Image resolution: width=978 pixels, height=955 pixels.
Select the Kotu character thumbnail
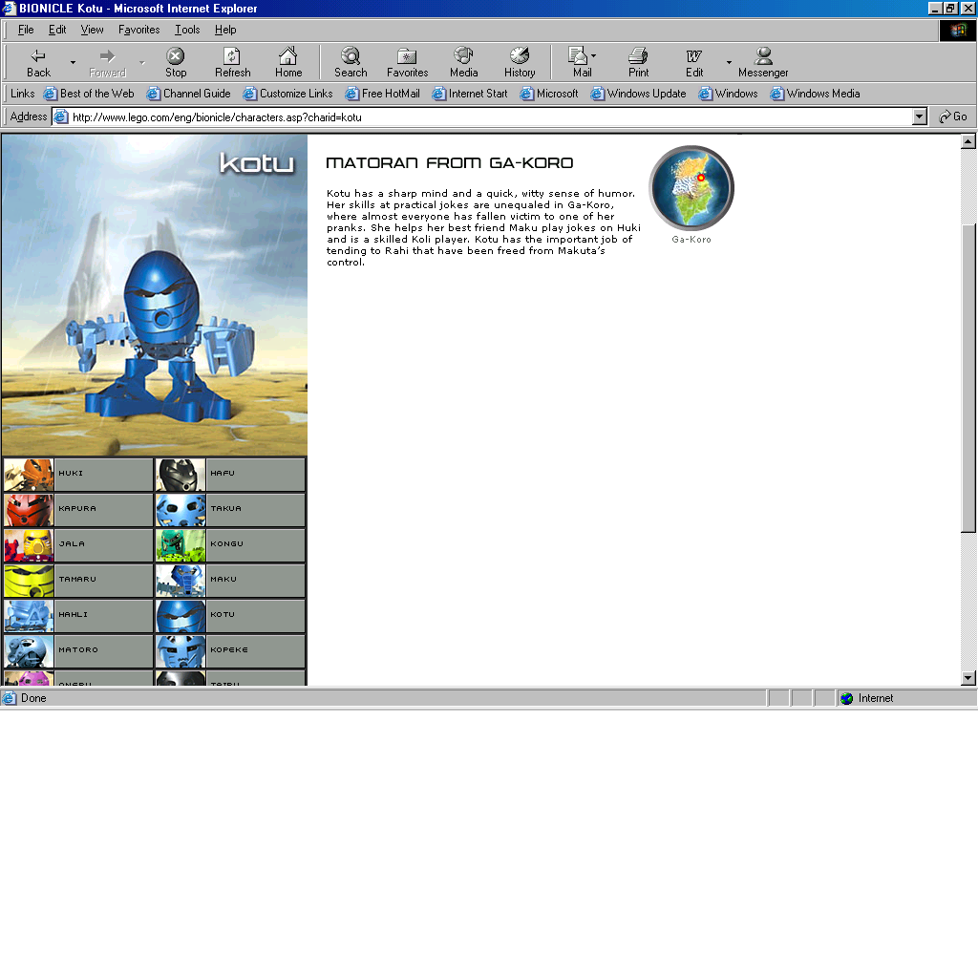[181, 616]
